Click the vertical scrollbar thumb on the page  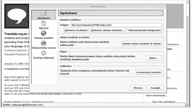pos(188,10)
